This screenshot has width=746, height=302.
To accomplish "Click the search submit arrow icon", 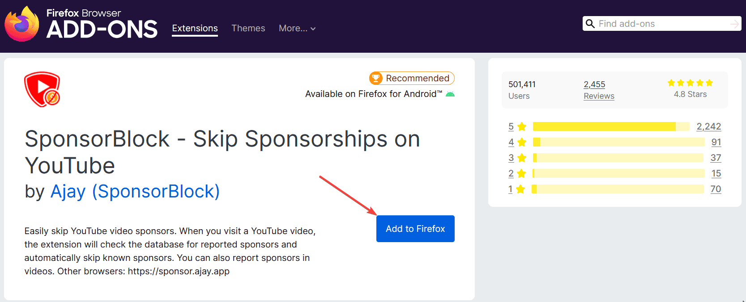I will (734, 24).
